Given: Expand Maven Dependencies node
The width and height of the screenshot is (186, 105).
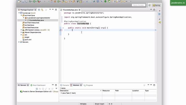Looking at the screenshot, I should (21, 32).
